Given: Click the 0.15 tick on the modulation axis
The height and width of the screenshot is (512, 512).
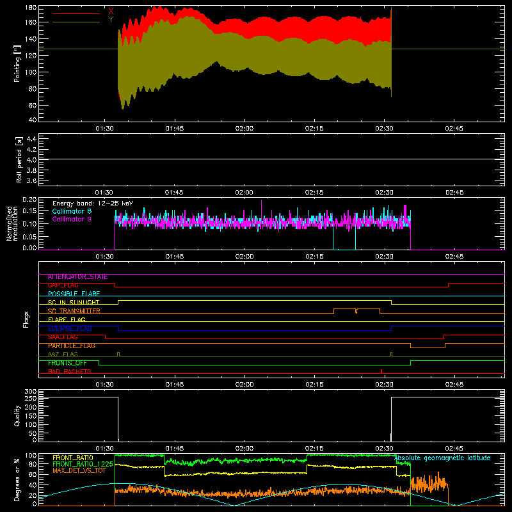Looking at the screenshot, I should (29, 211).
